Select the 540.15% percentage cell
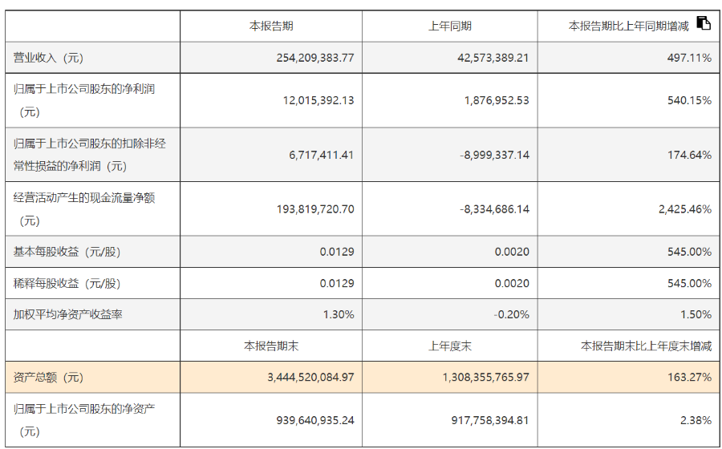The image size is (722, 449). pyautogui.click(x=689, y=100)
